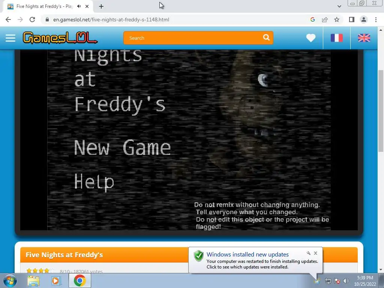384x288 pixels.
Task: Open Windows Explorer from taskbar
Action: point(33,281)
